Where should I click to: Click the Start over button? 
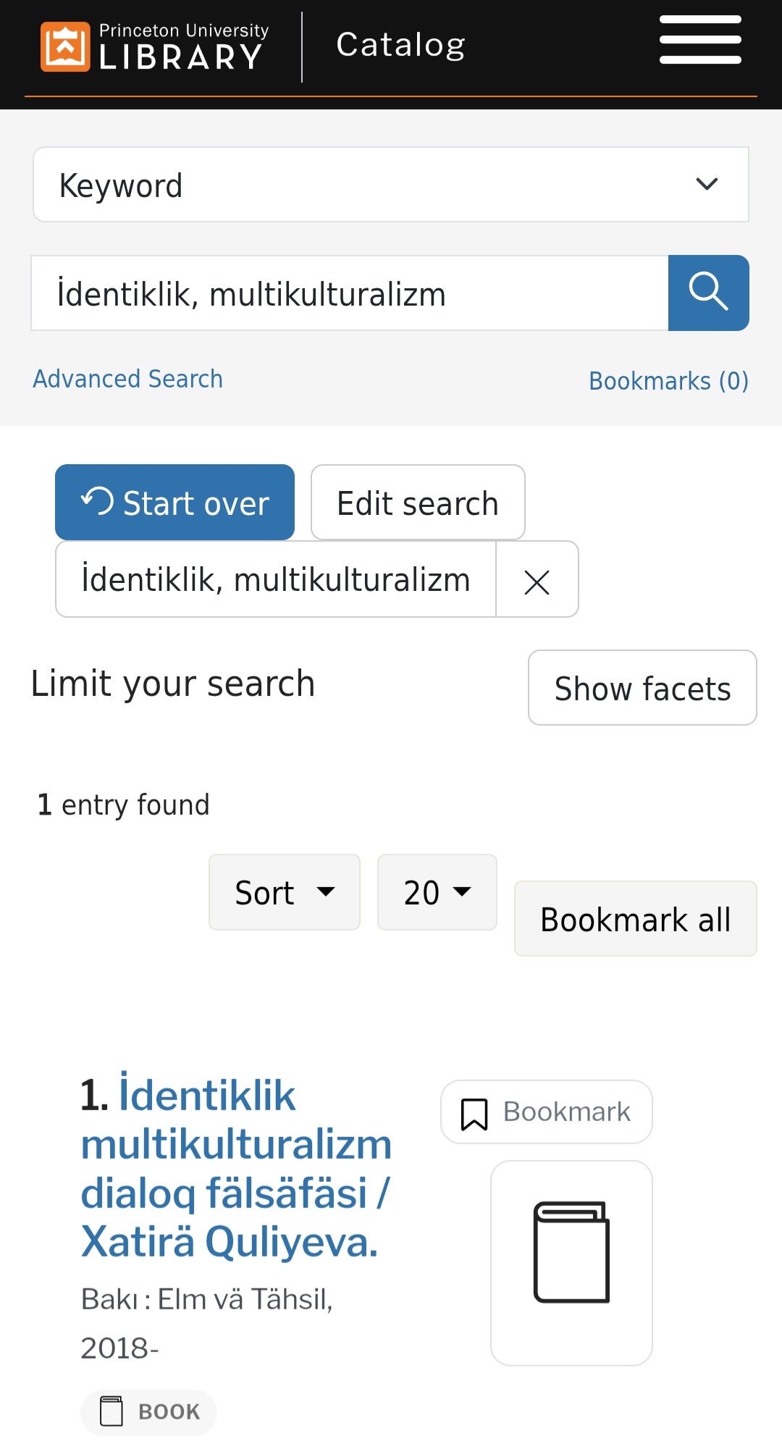(175, 503)
